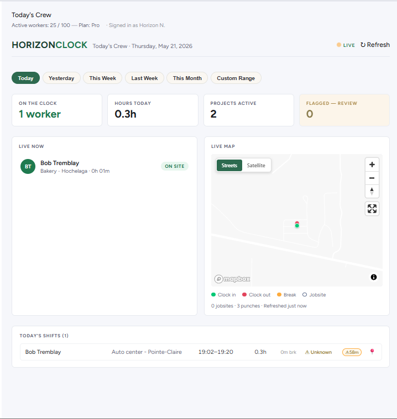Click the 0m brk break value
Image resolution: width=397 pixels, height=419 pixels.
(288, 352)
